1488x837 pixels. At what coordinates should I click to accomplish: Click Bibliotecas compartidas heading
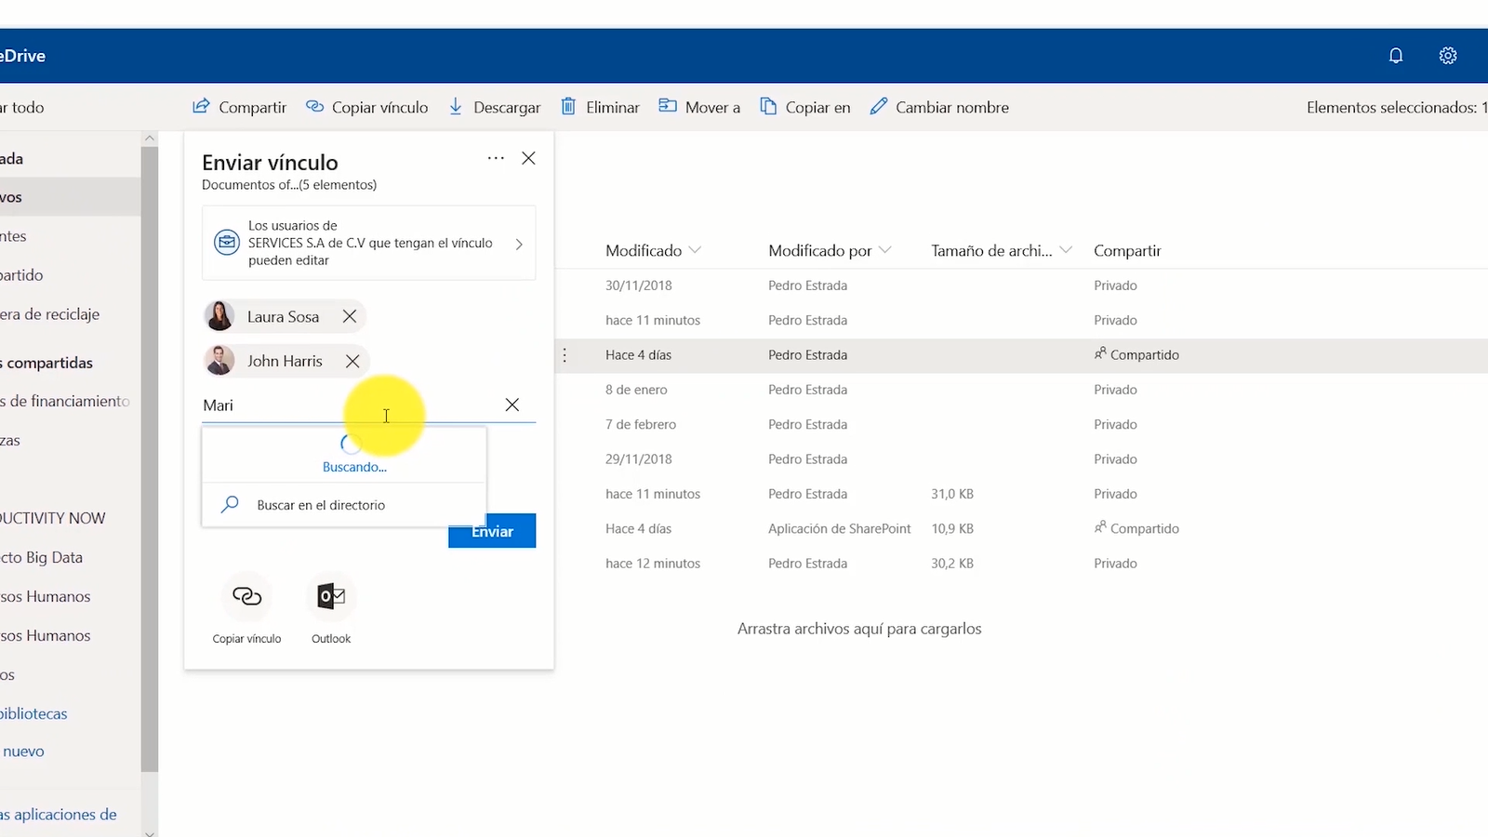(x=46, y=363)
